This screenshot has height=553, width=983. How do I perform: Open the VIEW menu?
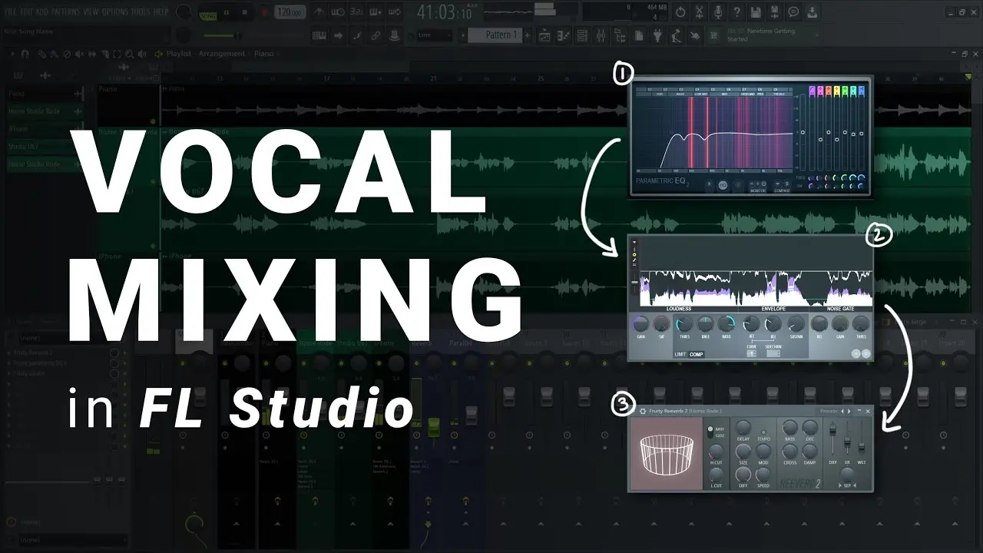91,12
